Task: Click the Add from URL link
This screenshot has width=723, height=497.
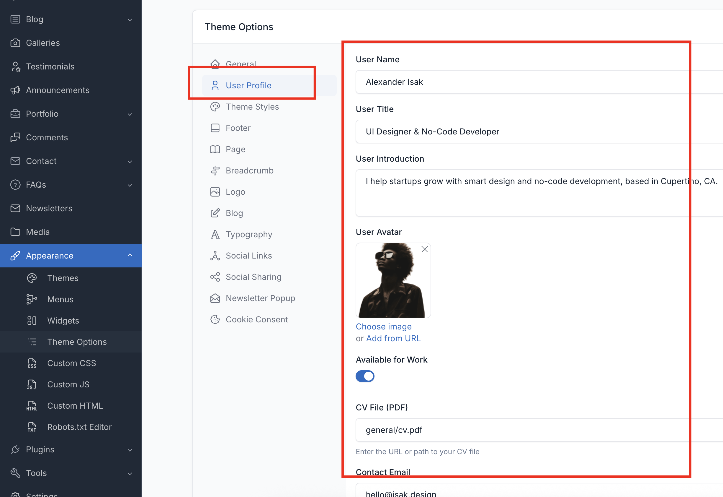Action: click(x=393, y=338)
